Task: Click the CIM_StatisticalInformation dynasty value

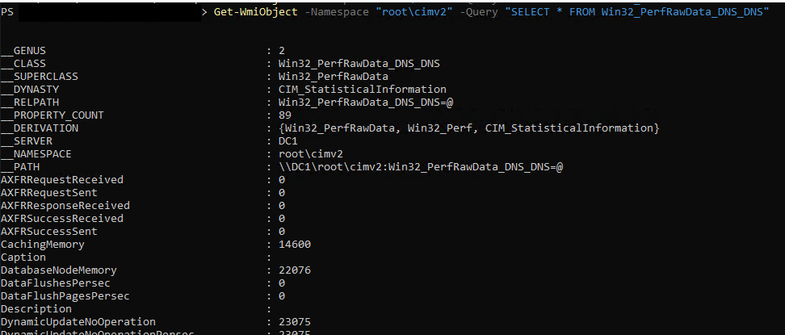Action: click(x=363, y=90)
